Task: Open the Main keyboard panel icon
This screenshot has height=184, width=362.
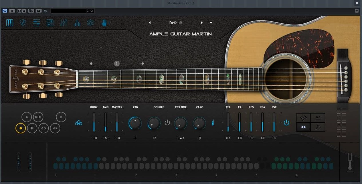Action: pyautogui.click(x=10, y=23)
